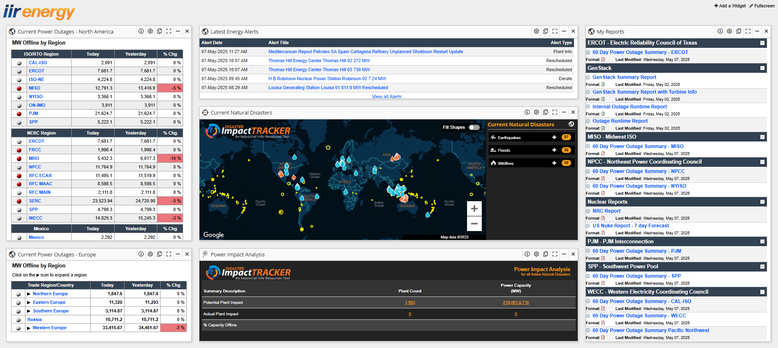This screenshot has height=348, width=778.
Task: Collapse the MISO - Midwest ISO section
Action: tap(762, 137)
